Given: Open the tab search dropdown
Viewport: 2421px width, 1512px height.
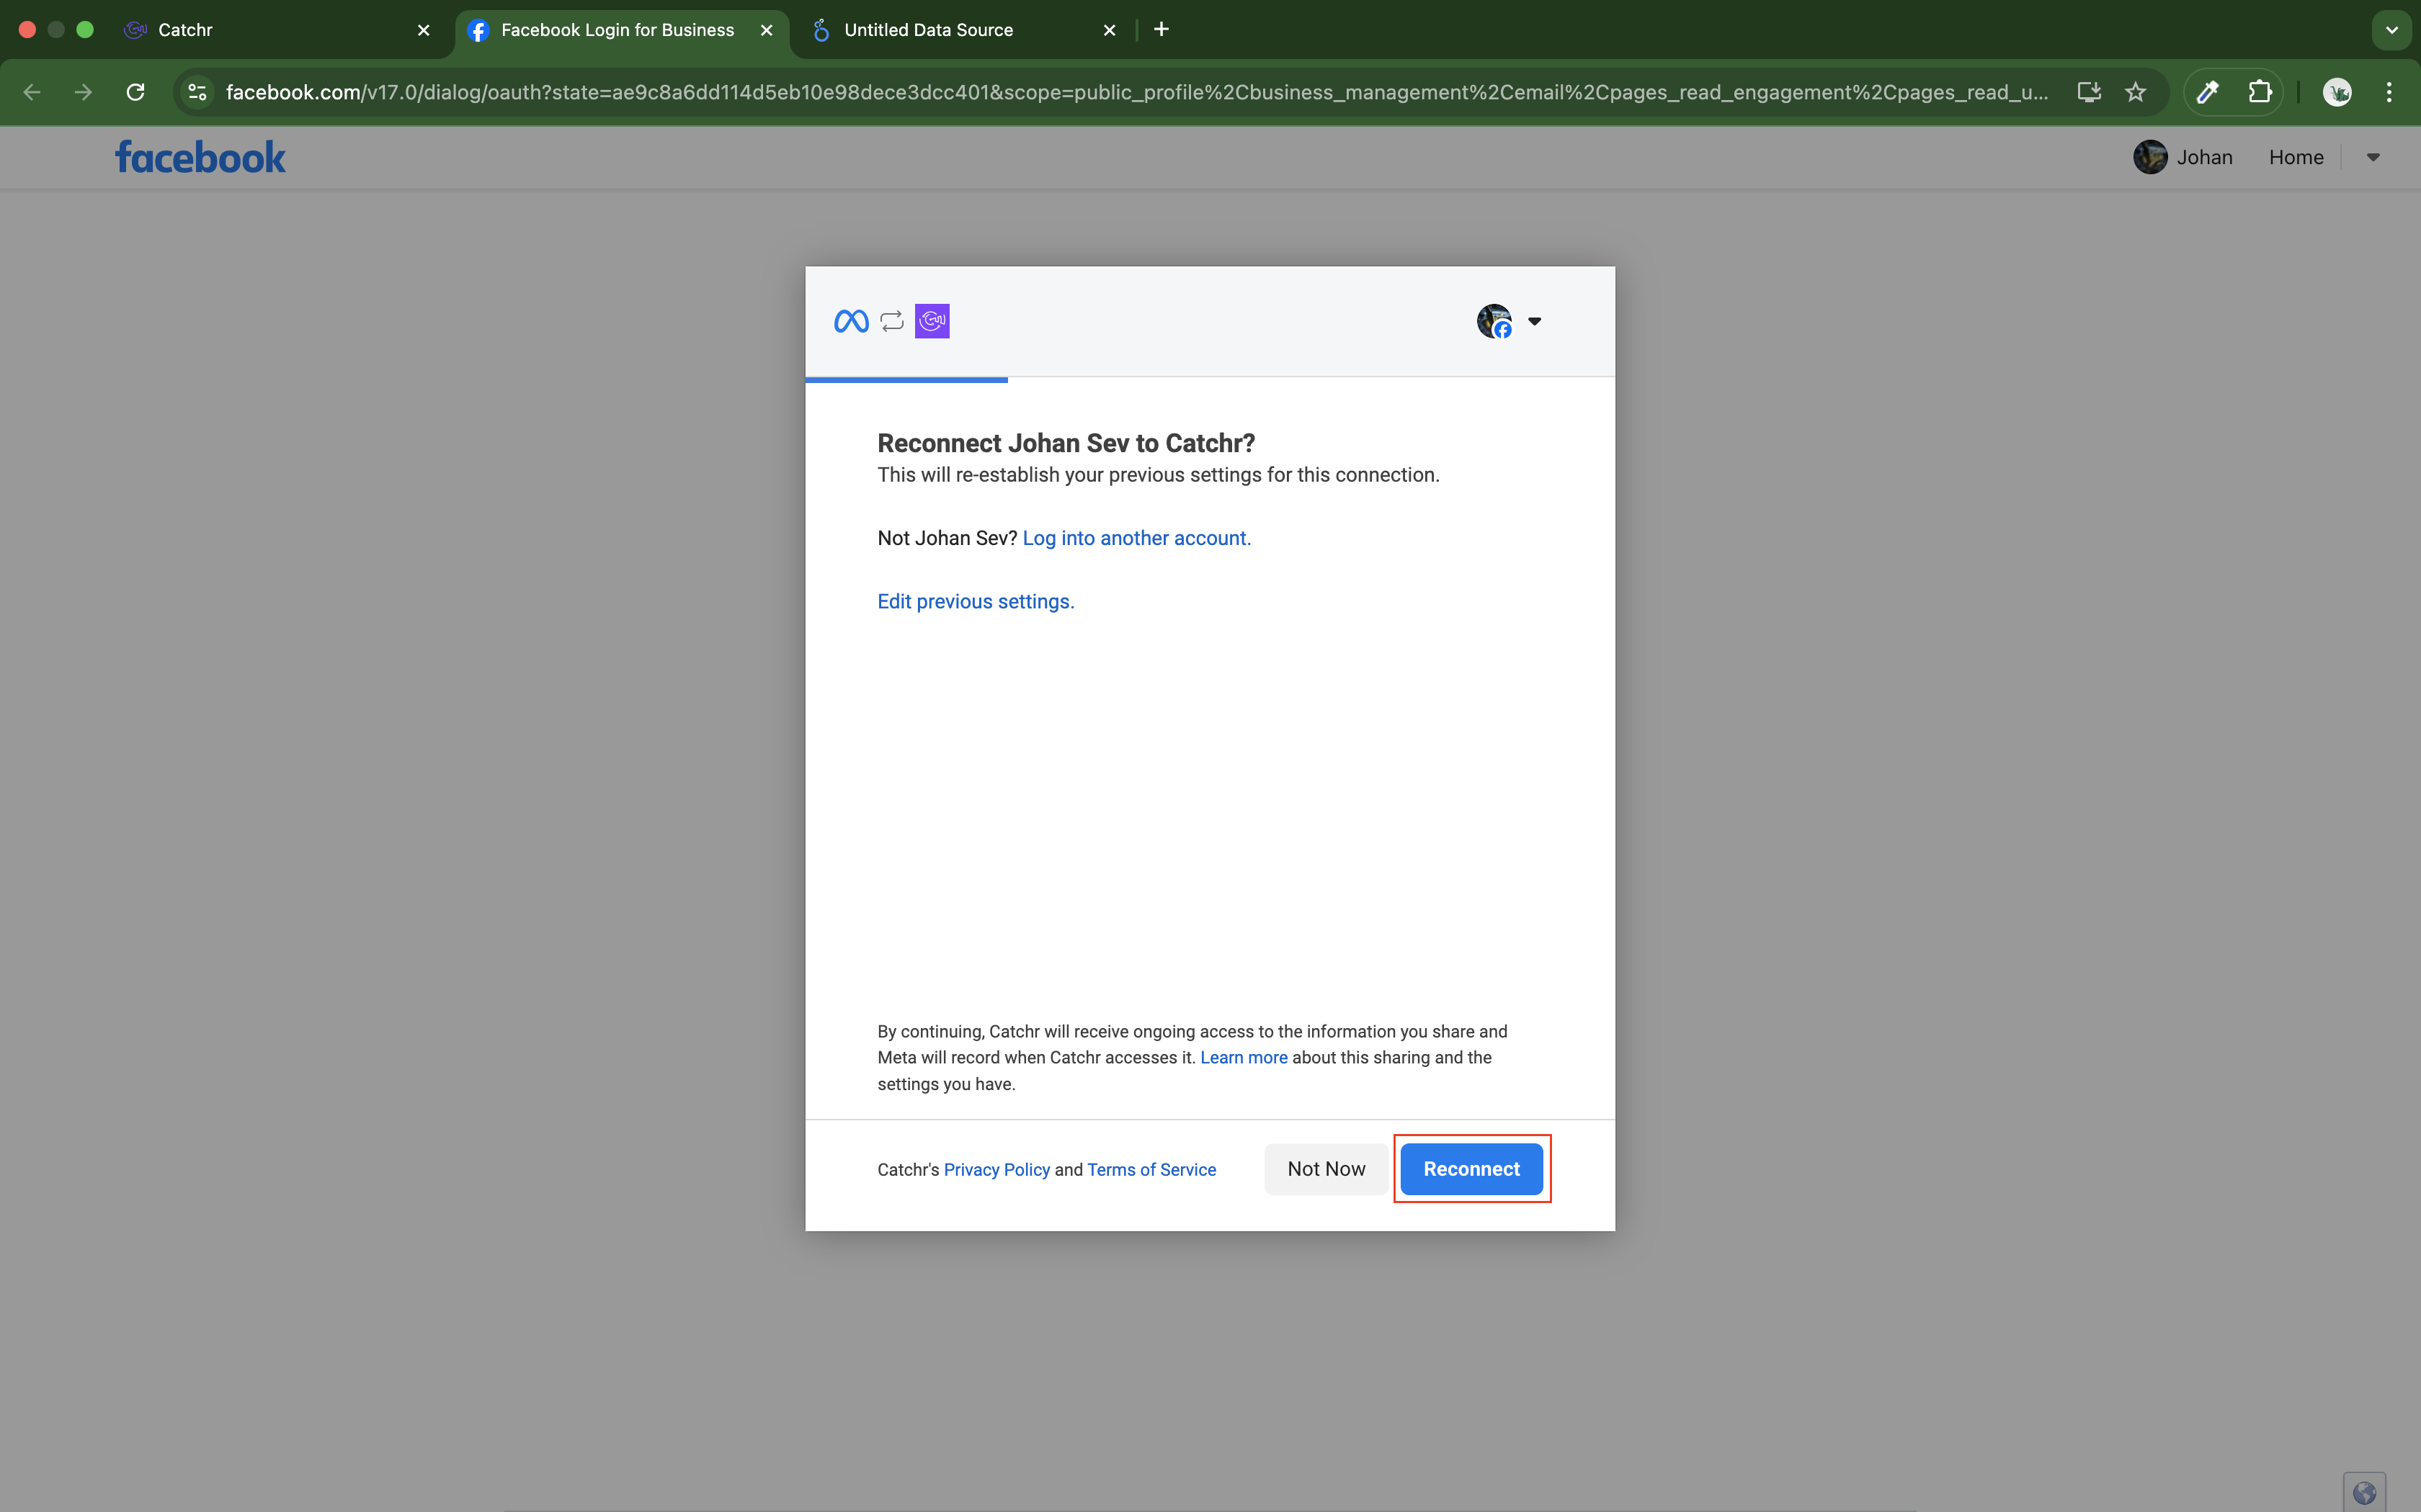Looking at the screenshot, I should [2391, 30].
